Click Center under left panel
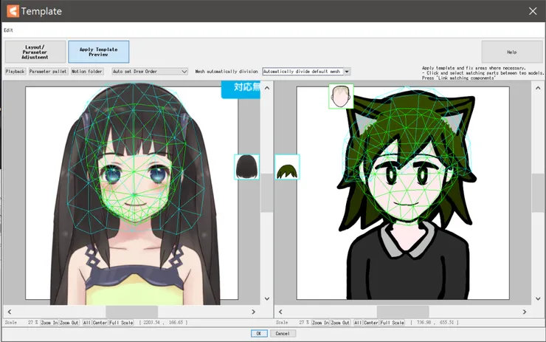The width and height of the screenshot is (546, 342). (x=100, y=323)
